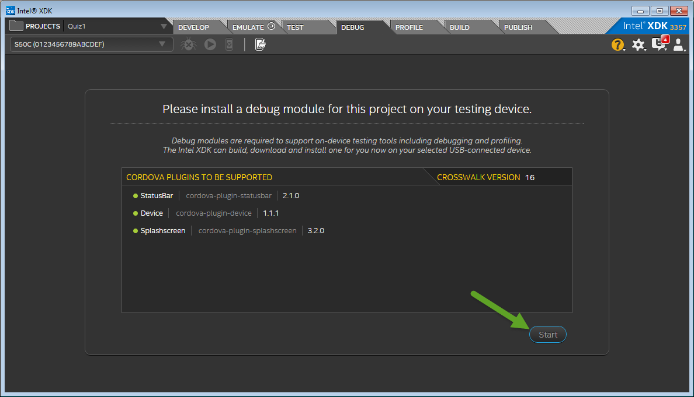Click the emulate tab circular arrow icon
Viewport: 694px width, 397px height.
click(x=271, y=26)
